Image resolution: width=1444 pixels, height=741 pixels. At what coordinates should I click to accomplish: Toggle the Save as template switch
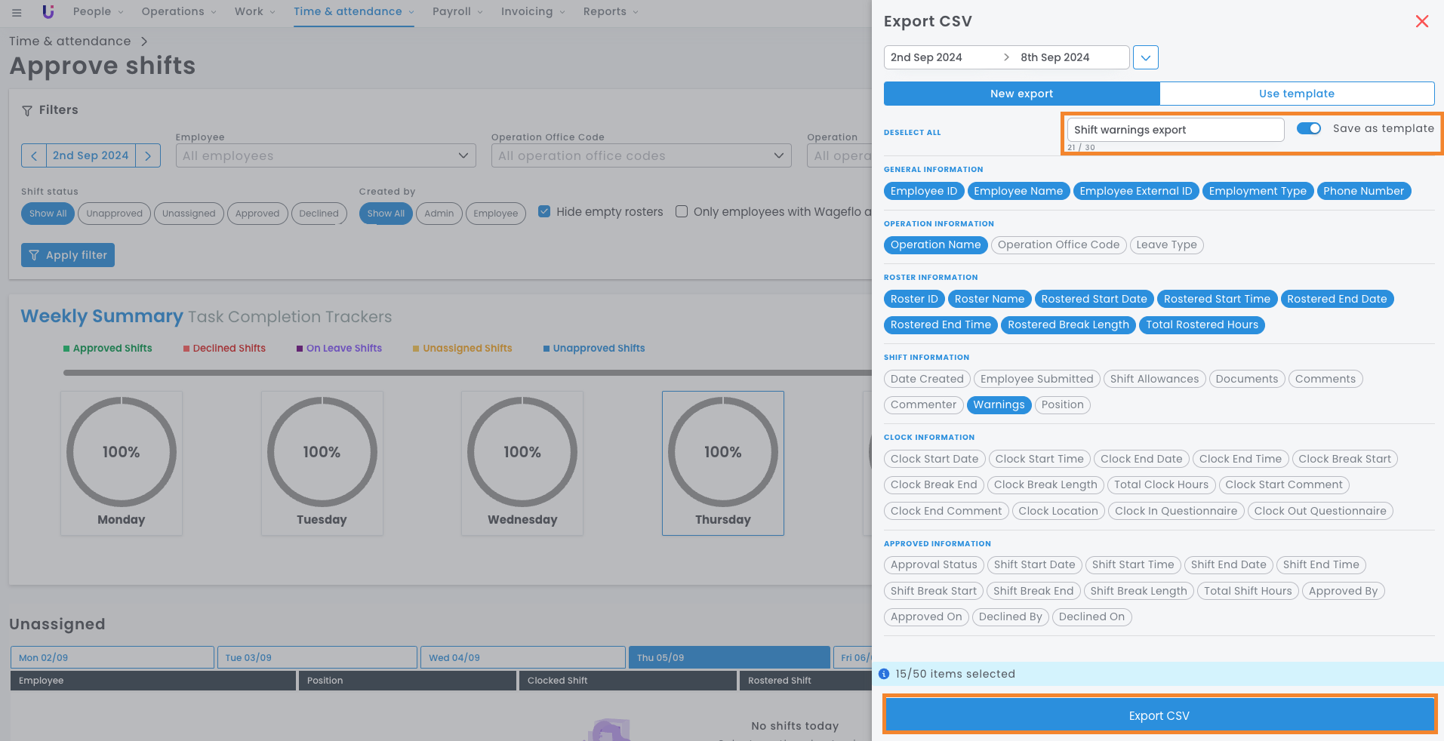(x=1308, y=128)
